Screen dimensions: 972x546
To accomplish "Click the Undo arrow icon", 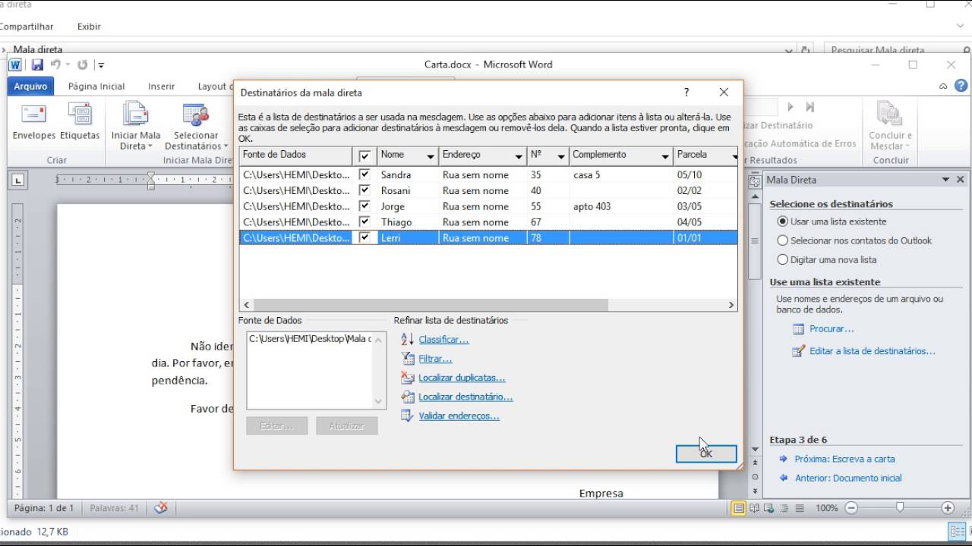I will (55, 65).
